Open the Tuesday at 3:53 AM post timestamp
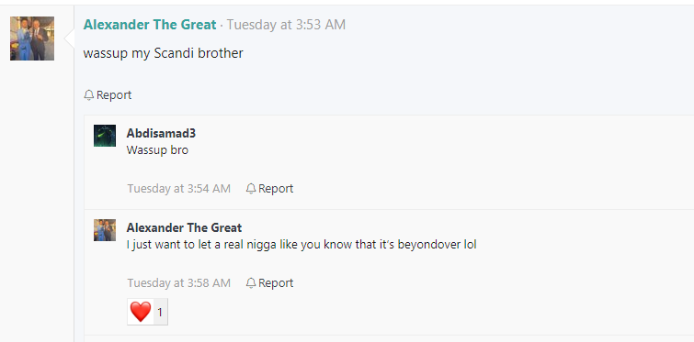Image resolution: width=694 pixels, height=342 pixels. coord(286,25)
